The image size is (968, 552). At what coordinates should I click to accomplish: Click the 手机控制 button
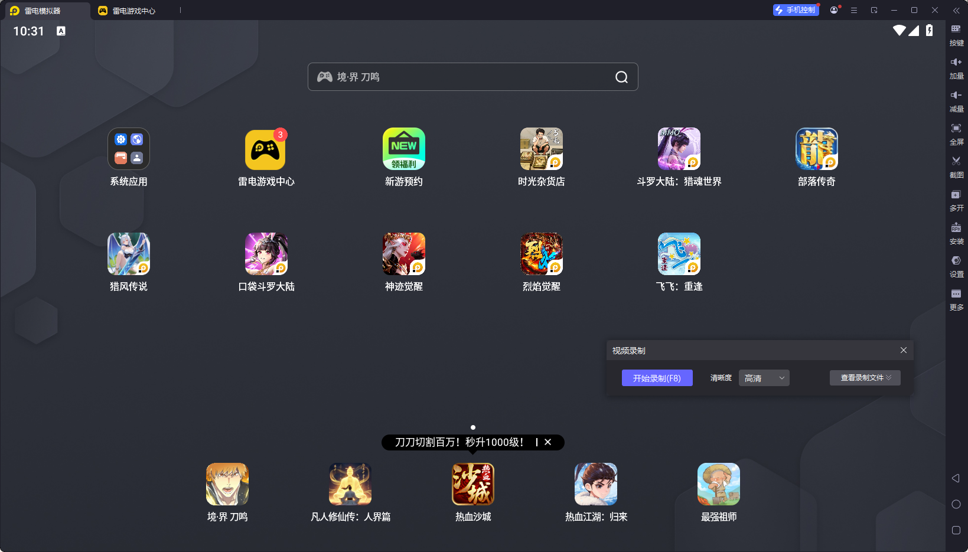click(x=796, y=10)
